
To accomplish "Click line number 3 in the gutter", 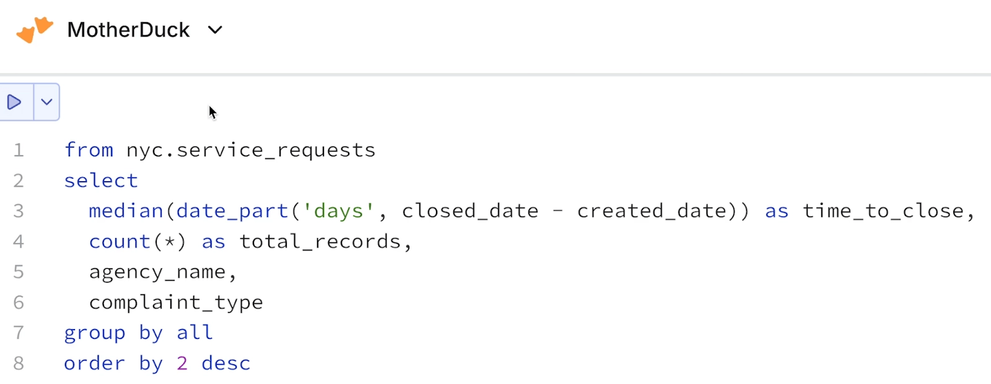I will tap(19, 211).
